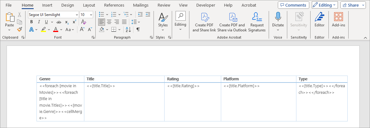The height and width of the screenshot is (128, 370).
Task: Click the Genre column header cell
Action: (x=60, y=79)
